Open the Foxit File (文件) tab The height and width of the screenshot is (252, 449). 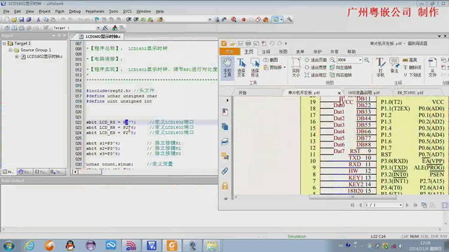coord(229,51)
